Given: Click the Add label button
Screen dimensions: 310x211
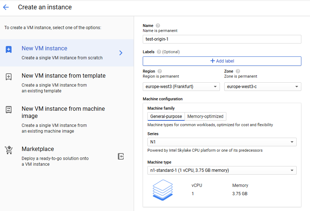Looking at the screenshot, I should coord(222,61).
